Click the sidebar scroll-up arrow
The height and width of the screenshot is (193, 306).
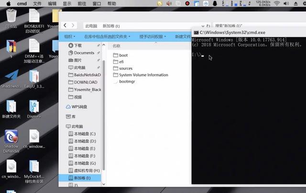[104, 45]
